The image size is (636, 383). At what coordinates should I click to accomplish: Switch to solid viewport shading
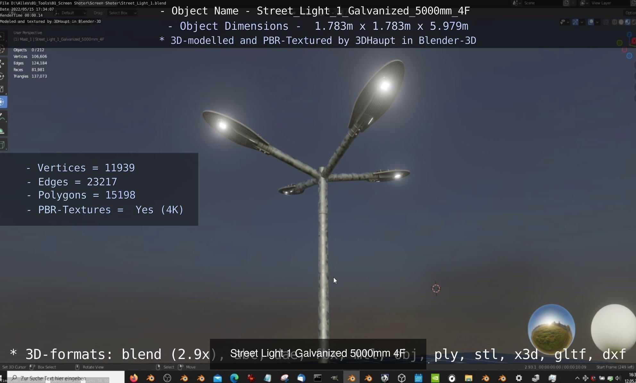coord(621,22)
